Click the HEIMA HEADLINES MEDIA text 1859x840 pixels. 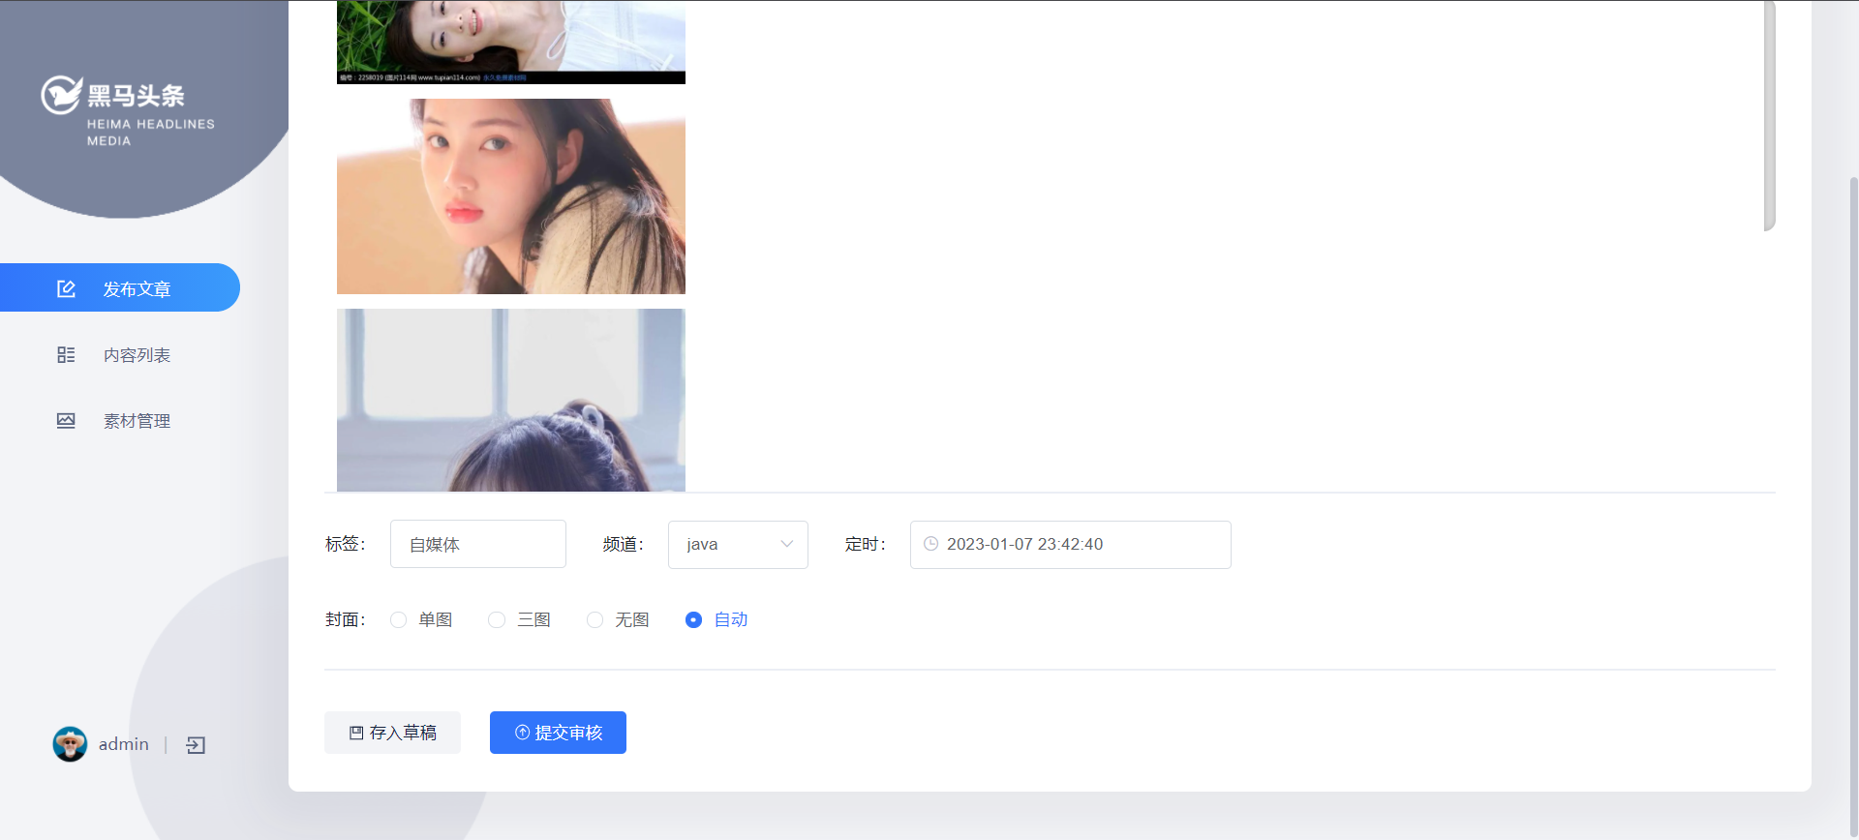click(151, 133)
